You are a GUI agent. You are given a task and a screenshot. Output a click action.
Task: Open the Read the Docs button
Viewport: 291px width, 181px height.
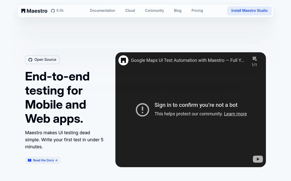pyautogui.click(x=43, y=160)
